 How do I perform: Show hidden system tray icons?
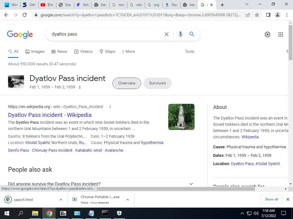(242, 213)
